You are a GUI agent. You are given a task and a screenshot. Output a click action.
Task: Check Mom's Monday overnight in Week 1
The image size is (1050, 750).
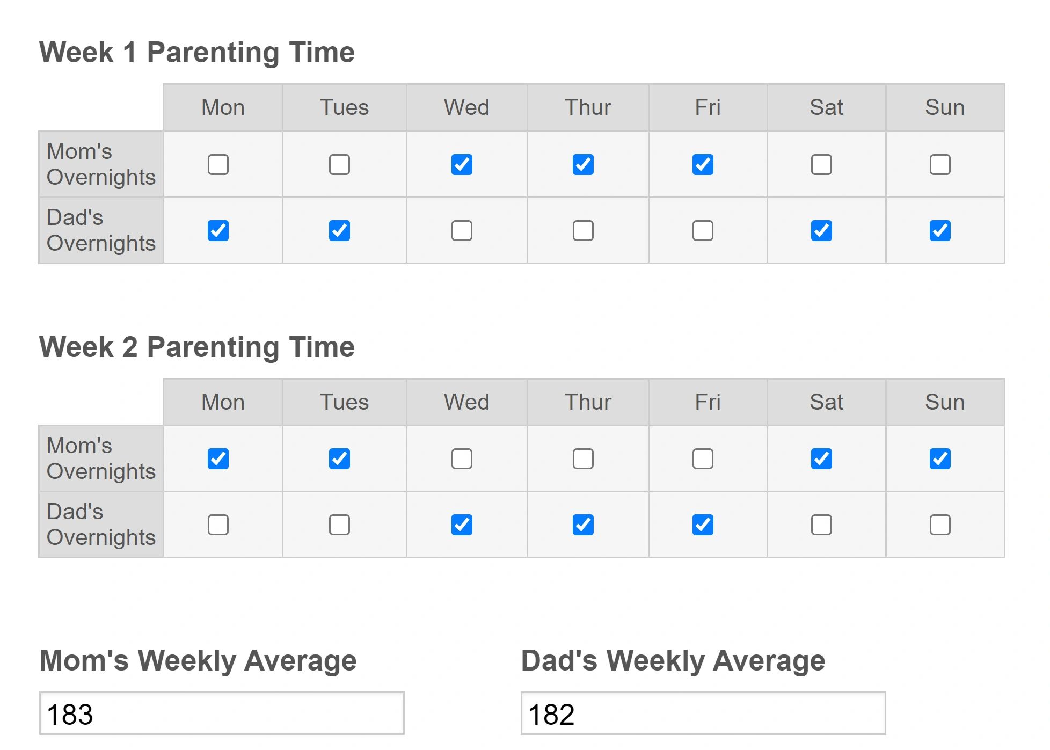[x=218, y=165]
